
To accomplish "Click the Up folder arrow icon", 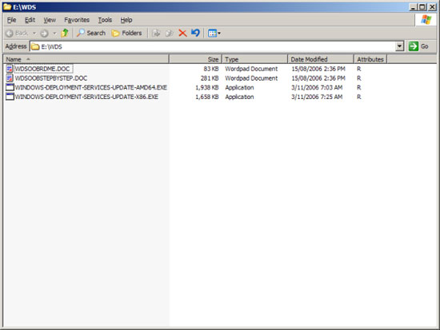I will click(x=65, y=33).
